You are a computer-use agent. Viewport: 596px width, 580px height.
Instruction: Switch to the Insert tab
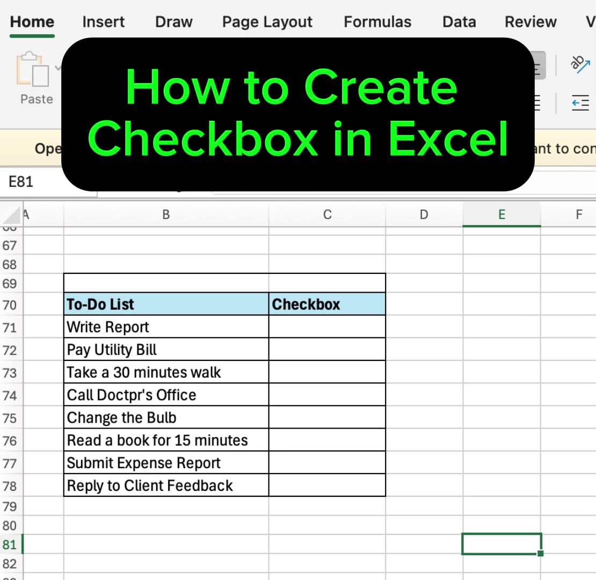(x=104, y=21)
